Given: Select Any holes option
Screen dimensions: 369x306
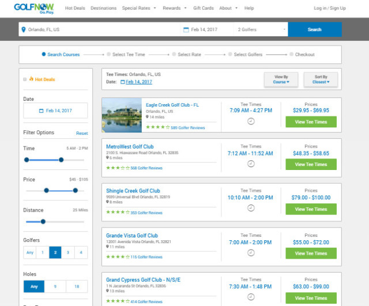Looking at the screenshot, I should point(34,286).
